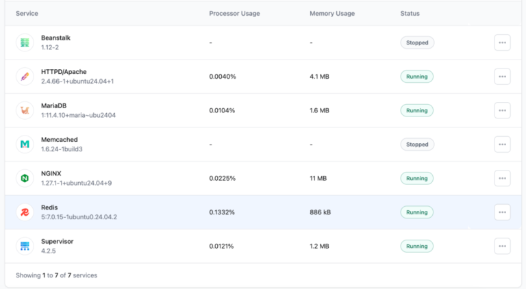The height and width of the screenshot is (289, 526).
Task: Open the three-dot menu for MariaDB
Action: click(502, 110)
